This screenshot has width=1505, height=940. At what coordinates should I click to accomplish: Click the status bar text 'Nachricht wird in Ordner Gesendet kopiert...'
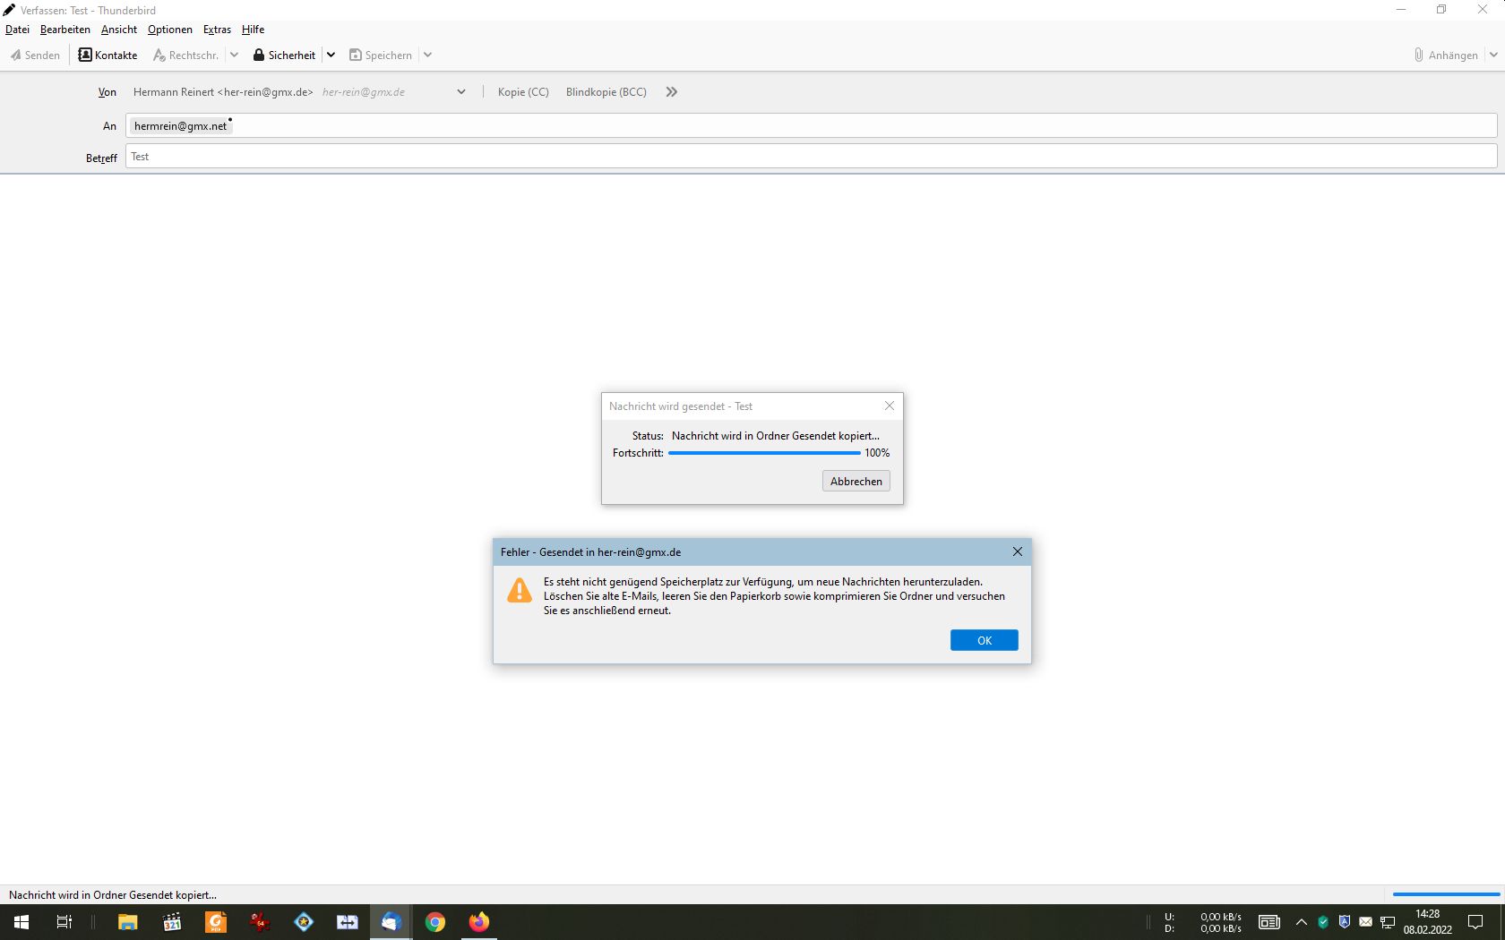(x=113, y=895)
